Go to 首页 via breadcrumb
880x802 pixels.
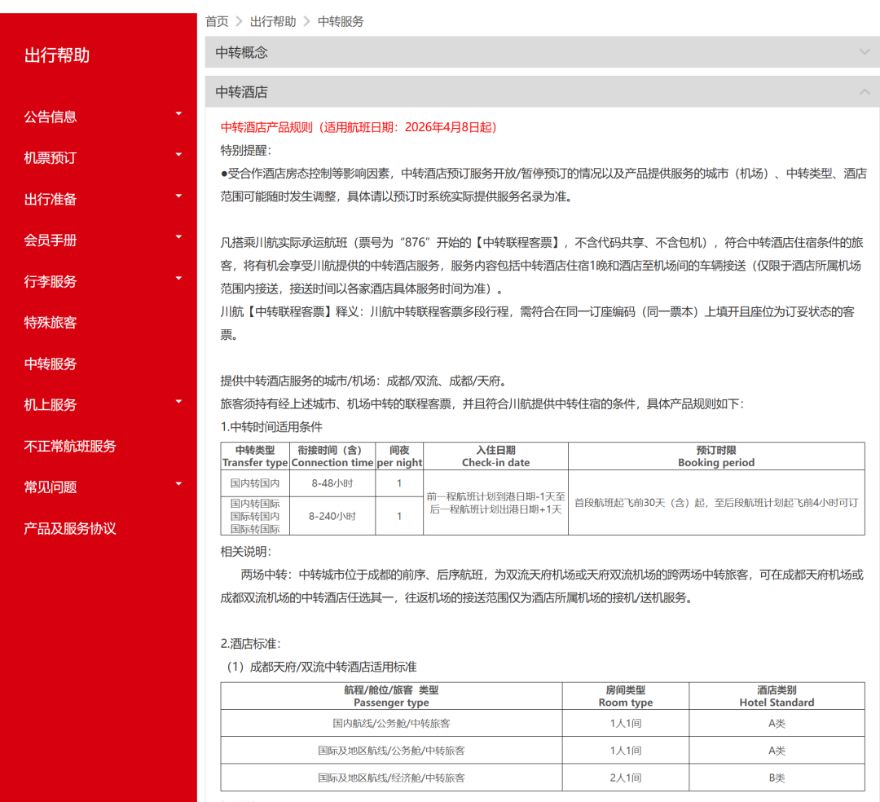[x=218, y=21]
